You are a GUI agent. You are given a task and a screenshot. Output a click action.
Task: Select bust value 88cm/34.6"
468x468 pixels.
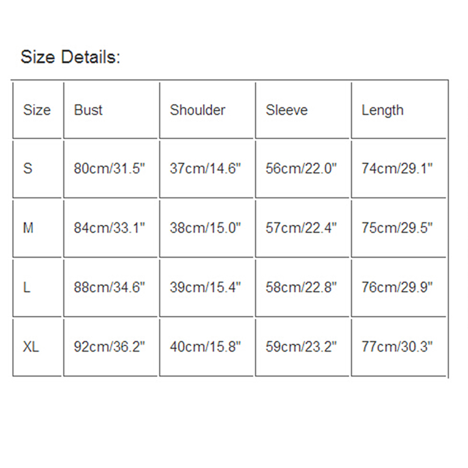pos(109,287)
